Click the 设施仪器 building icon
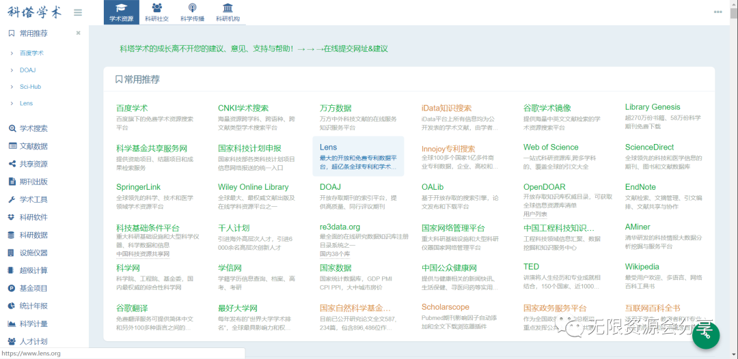Viewport: 738px width, 359px height. point(12,253)
